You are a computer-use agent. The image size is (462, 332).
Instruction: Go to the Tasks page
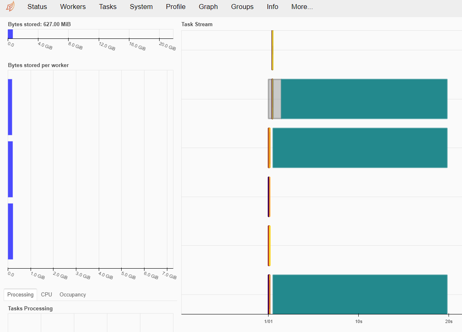coord(108,7)
